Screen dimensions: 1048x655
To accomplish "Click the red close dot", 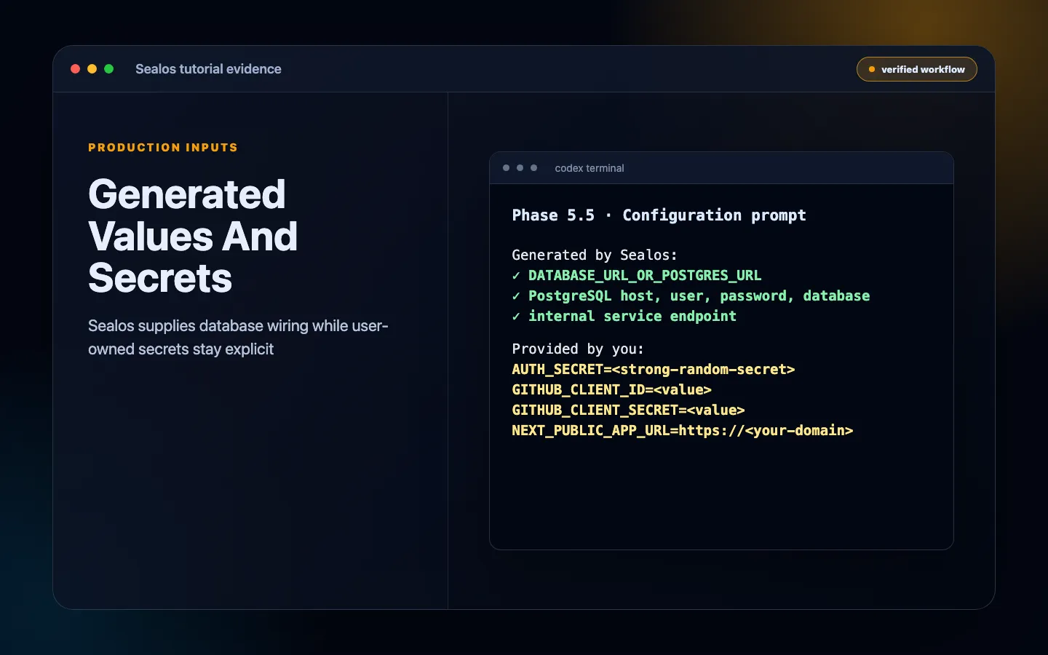I will [75, 69].
